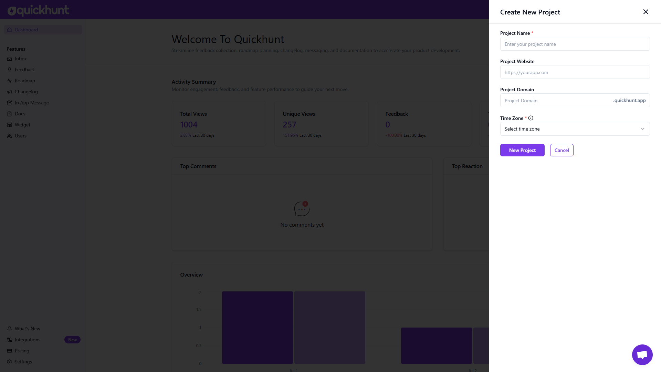Click the New badge beside Integrations

pos(72,340)
